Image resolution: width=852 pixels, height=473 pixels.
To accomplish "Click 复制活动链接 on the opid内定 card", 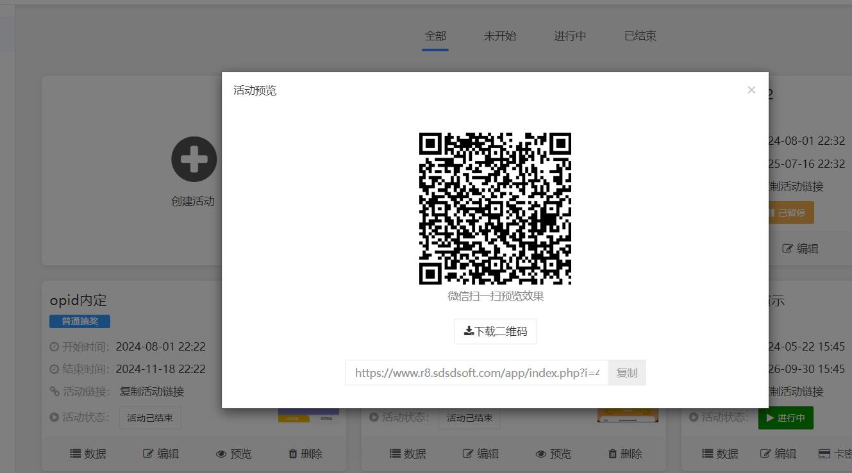I will [152, 392].
